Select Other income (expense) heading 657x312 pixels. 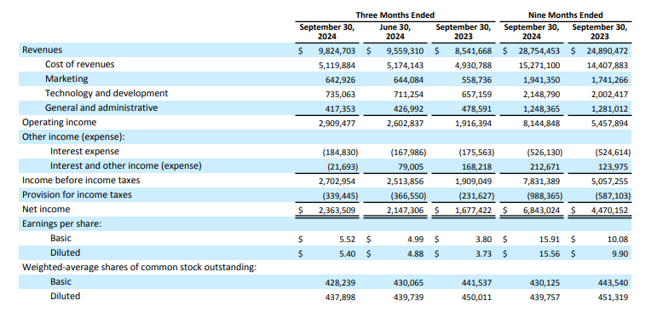[74, 136]
